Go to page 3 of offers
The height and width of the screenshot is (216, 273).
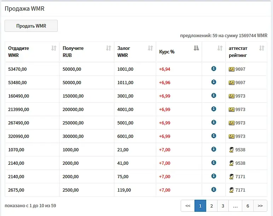click(223, 206)
